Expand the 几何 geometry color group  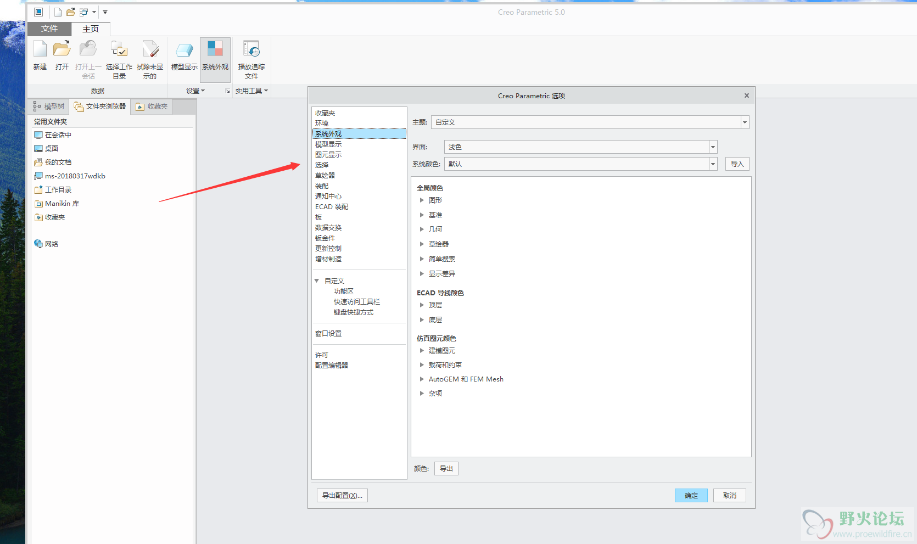pyautogui.click(x=422, y=229)
